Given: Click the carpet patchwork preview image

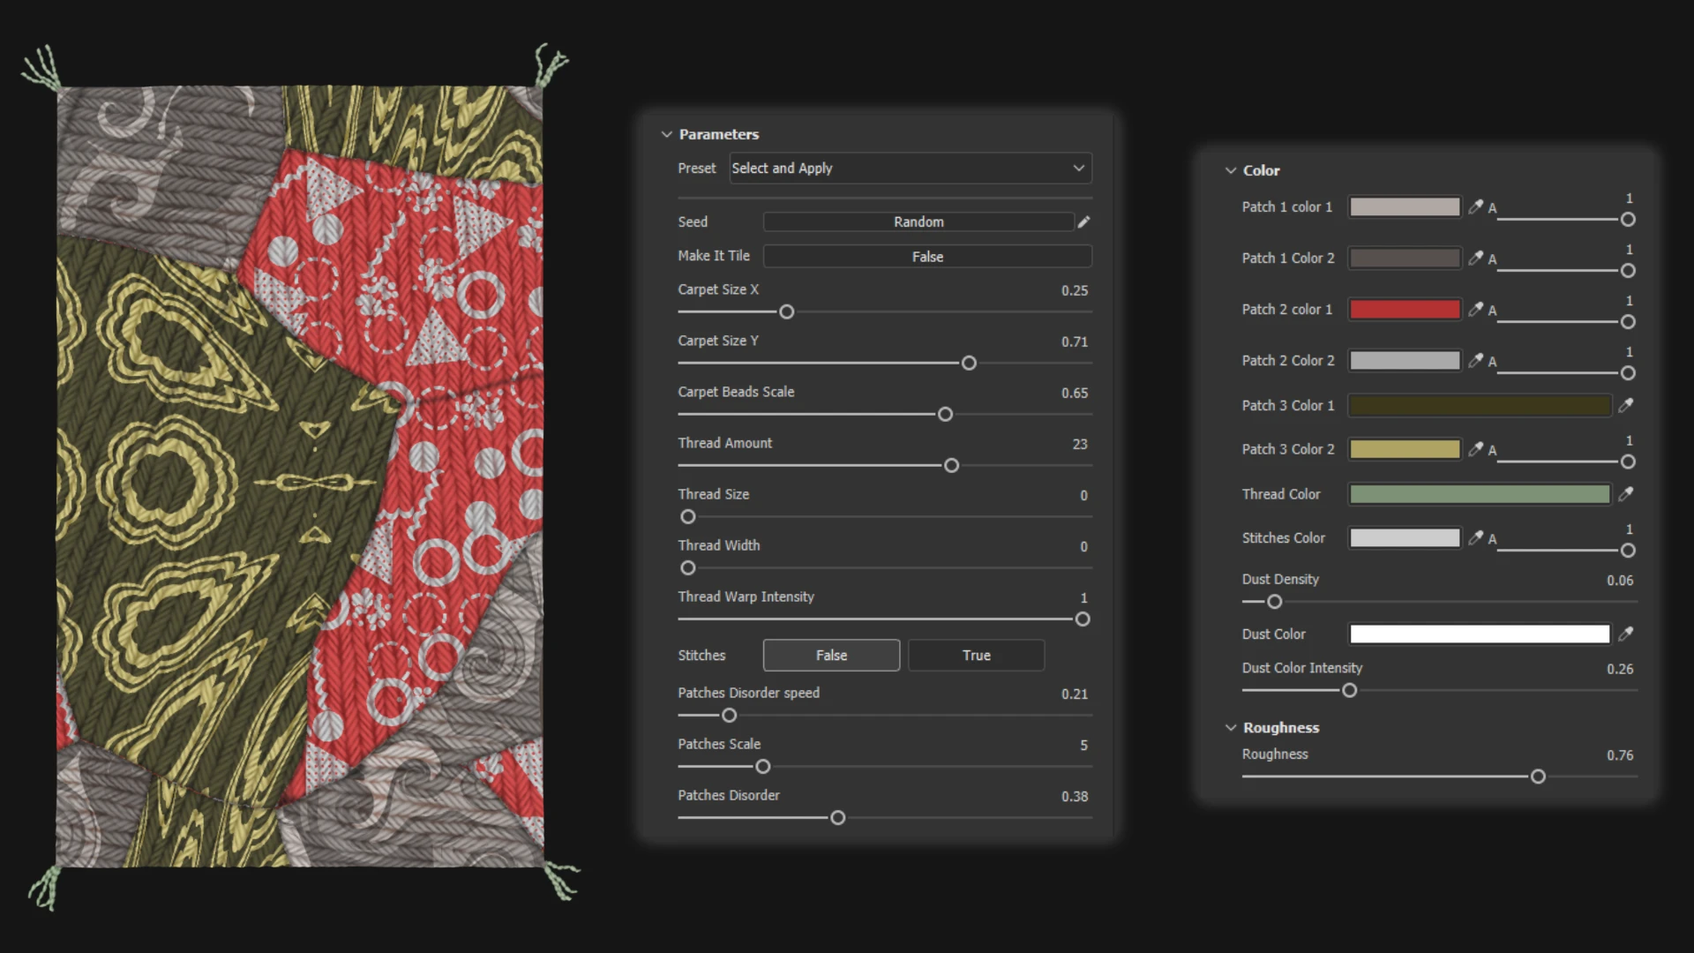Looking at the screenshot, I should pyautogui.click(x=300, y=476).
